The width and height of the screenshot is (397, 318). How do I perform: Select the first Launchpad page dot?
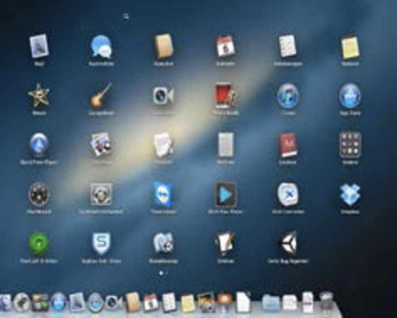click(x=161, y=273)
